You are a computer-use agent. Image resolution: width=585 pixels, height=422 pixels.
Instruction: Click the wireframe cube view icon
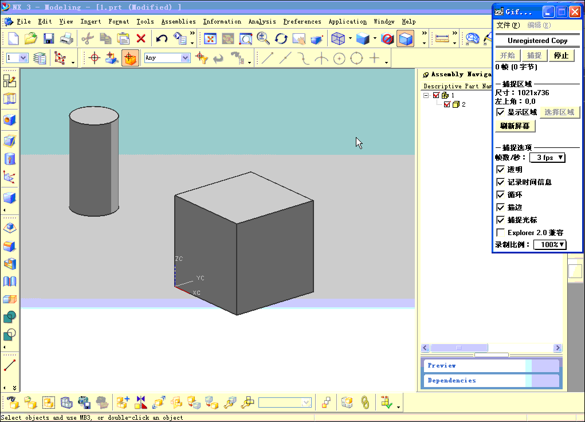pyautogui.click(x=338, y=38)
